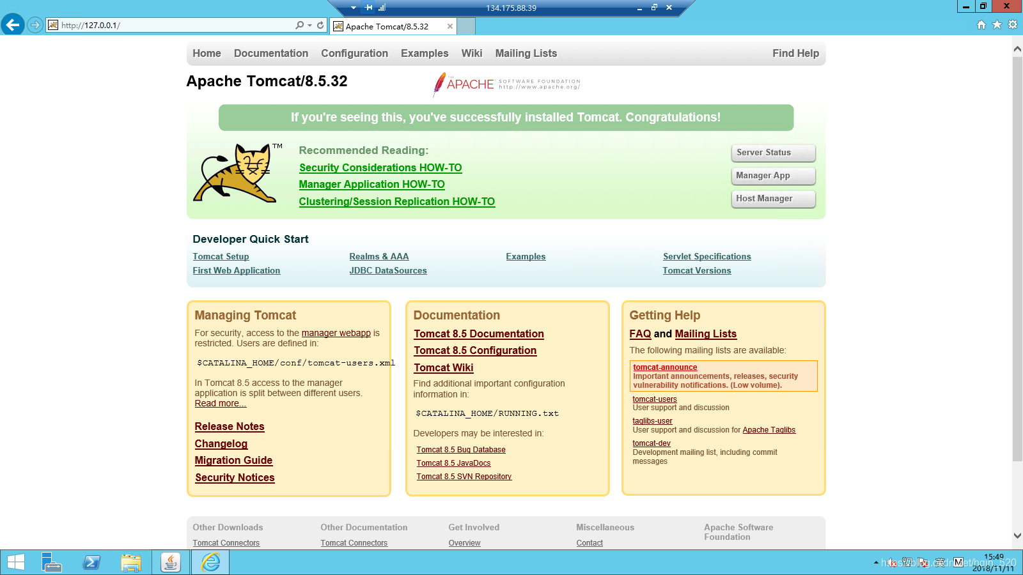Open the FAQ link
Image resolution: width=1023 pixels, height=575 pixels.
[x=639, y=334]
